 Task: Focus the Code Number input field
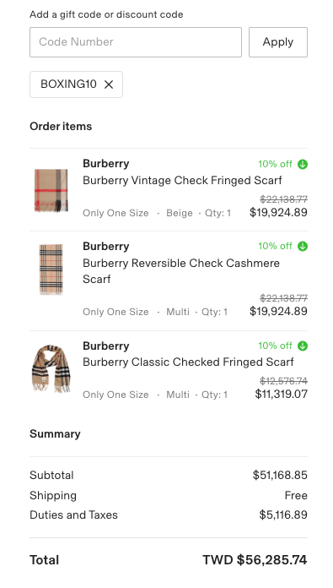click(x=136, y=42)
